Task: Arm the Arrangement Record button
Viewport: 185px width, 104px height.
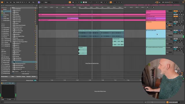Action: 86,2
